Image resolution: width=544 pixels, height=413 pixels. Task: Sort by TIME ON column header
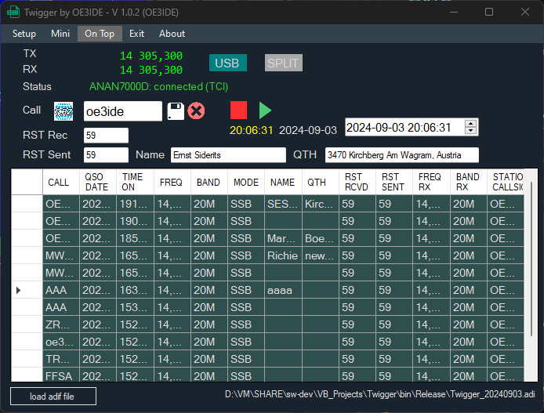coord(136,182)
